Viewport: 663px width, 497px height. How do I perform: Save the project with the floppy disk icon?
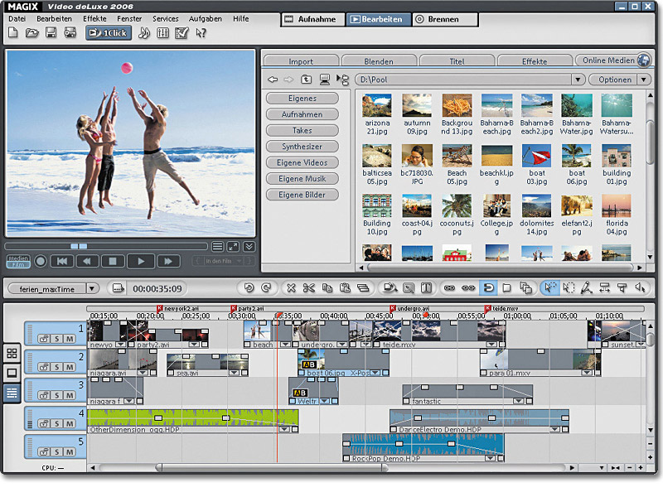point(51,32)
